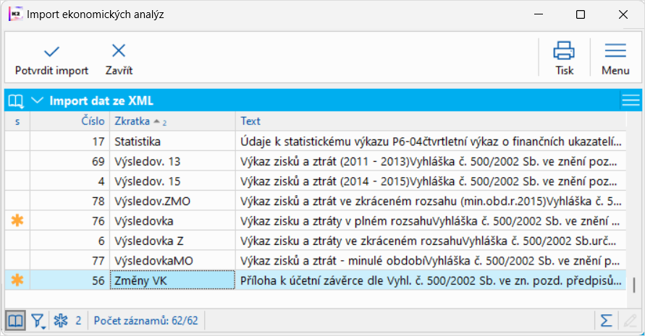Open the hamburger menu on the blue header bar

(x=631, y=100)
